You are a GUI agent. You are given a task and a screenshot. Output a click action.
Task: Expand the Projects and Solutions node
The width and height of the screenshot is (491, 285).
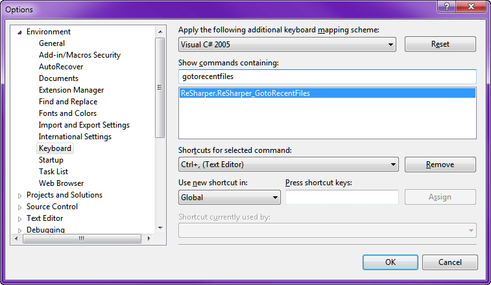19,195
